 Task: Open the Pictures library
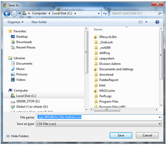[22, 74]
